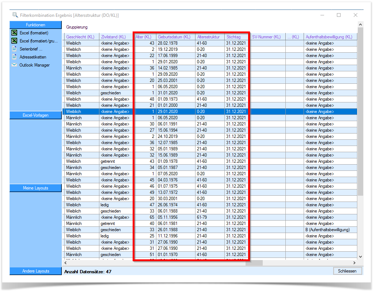Screen dimensions: 376x293
Task: Sort by Geschlecht (KL) column header
Action: [x=82, y=37]
